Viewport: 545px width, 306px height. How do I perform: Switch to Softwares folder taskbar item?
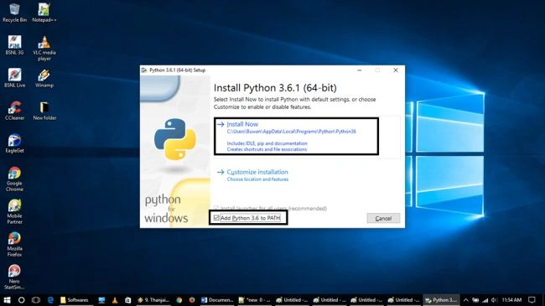[75, 300]
